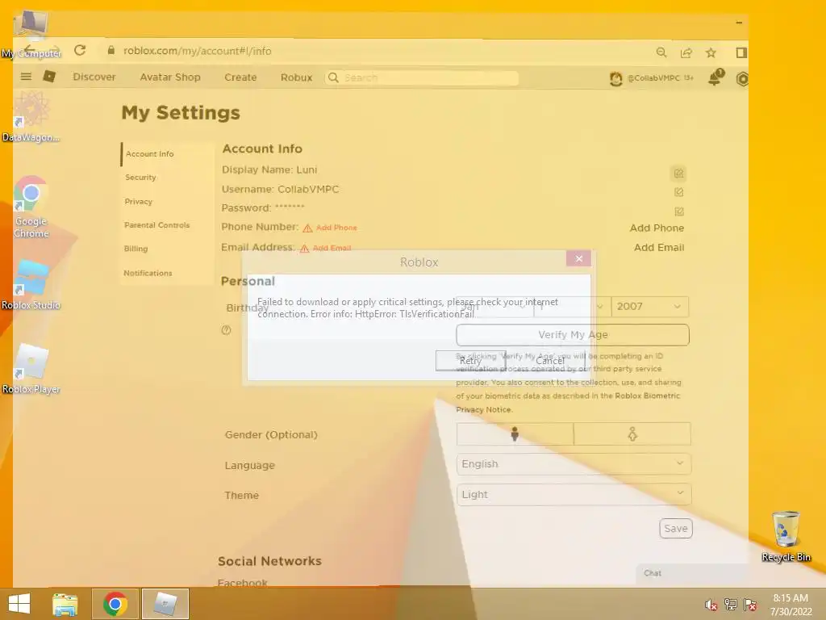Screen dimensions: 826x620
Task: Expand Theme dropdown set to Light
Action: (574, 495)
